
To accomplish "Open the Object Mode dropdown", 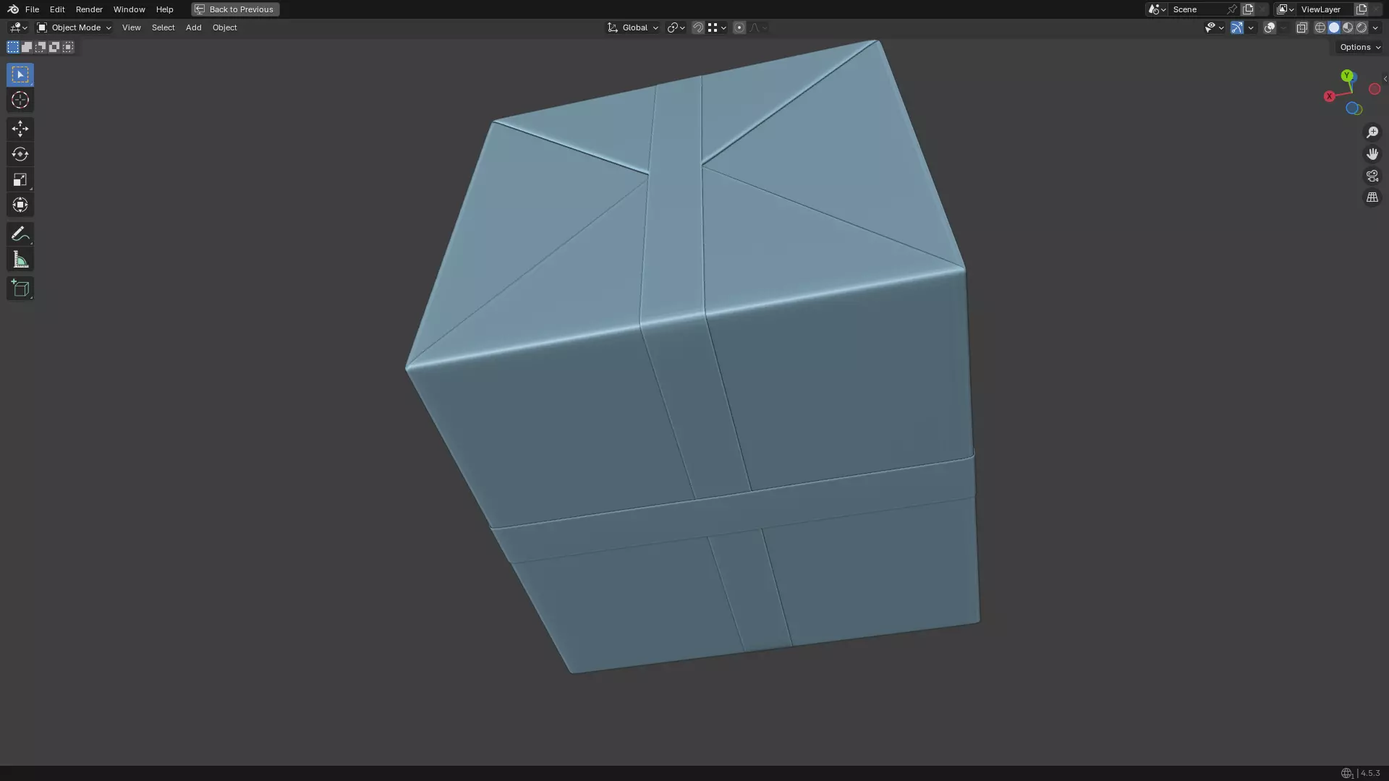I will pos(74,27).
